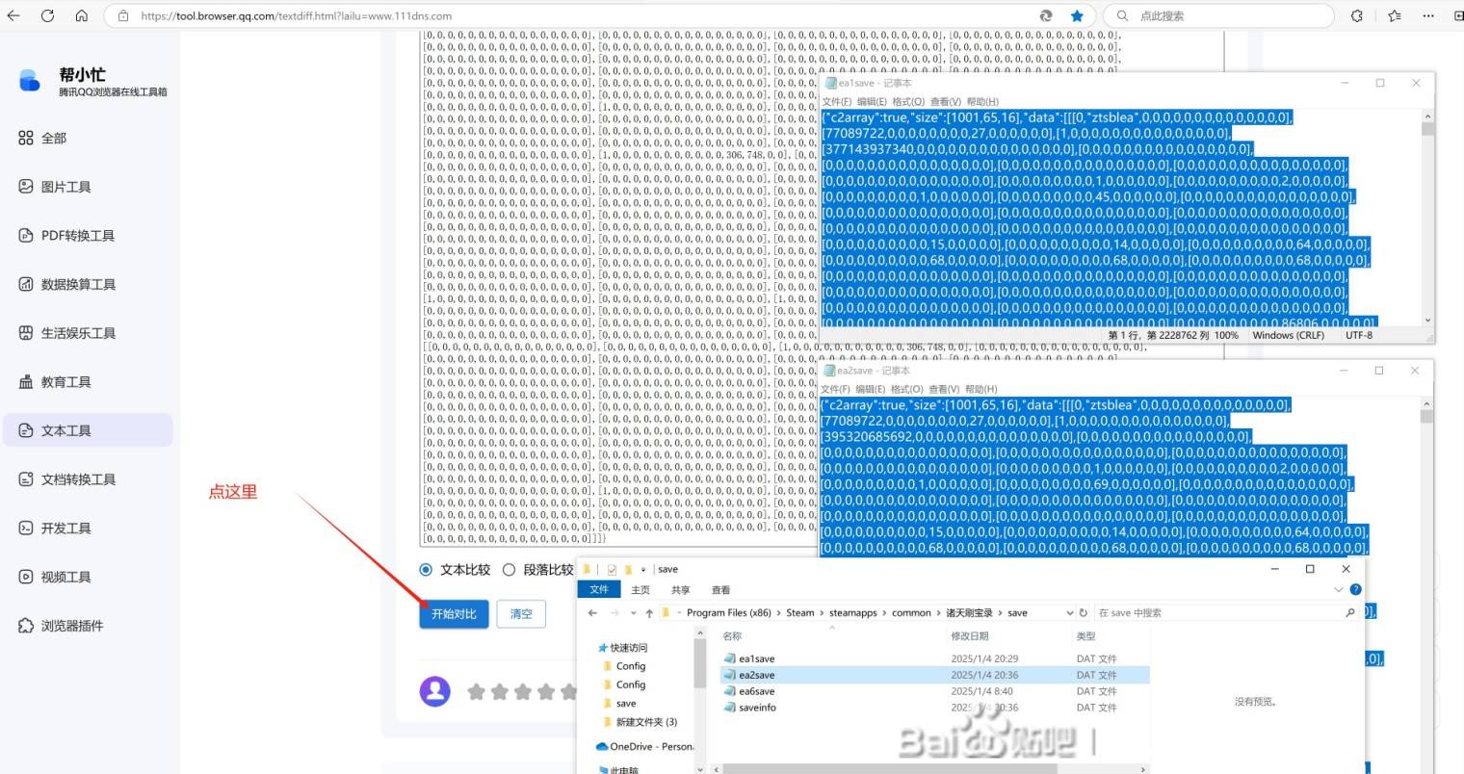
Task: Click the blue favorite star in address bar
Action: tap(1077, 15)
